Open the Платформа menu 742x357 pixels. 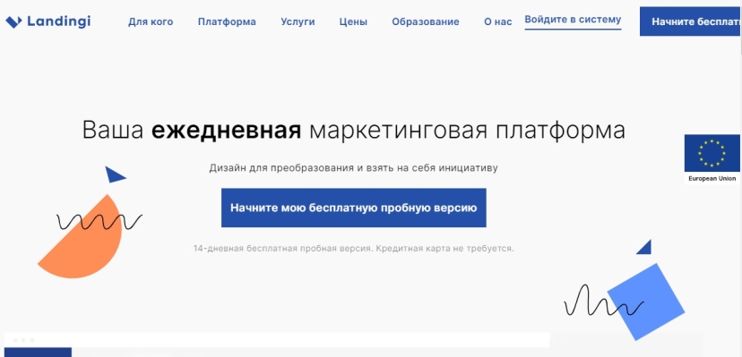227,21
